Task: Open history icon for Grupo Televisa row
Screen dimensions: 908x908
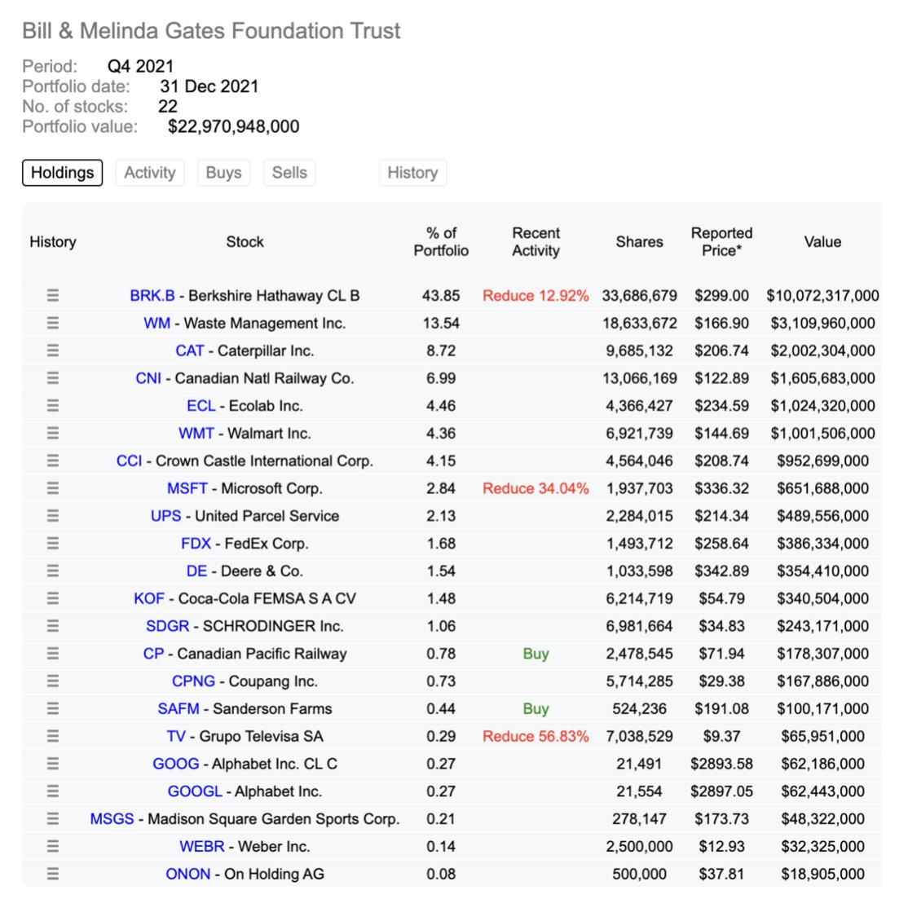Action: coord(53,736)
